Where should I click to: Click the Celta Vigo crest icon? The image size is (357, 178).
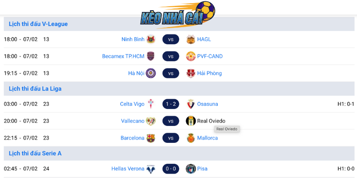[x=151, y=104]
